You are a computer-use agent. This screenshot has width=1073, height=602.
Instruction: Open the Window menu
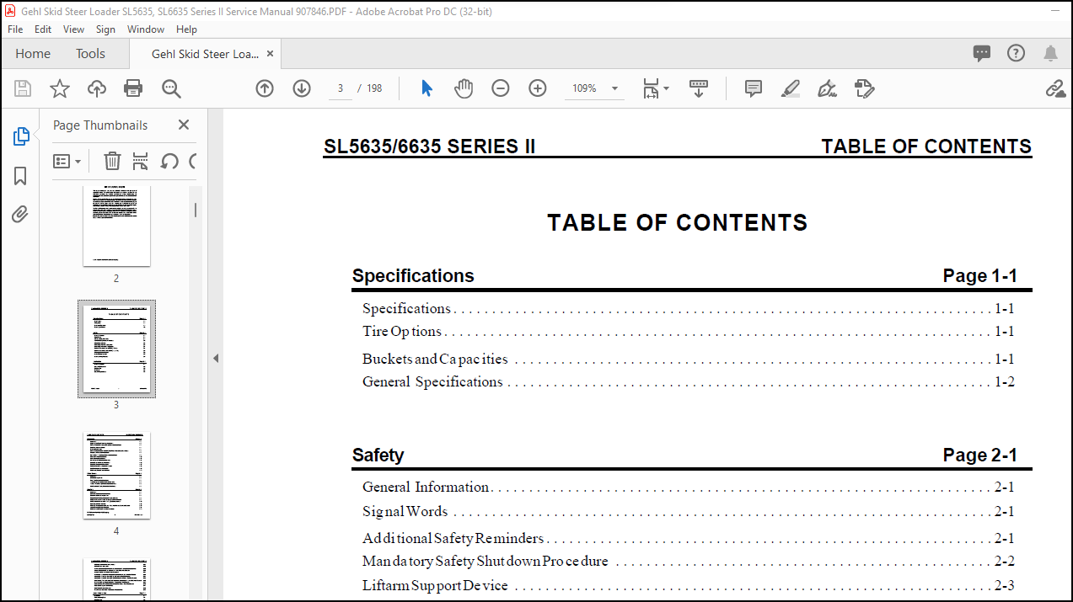coord(146,29)
